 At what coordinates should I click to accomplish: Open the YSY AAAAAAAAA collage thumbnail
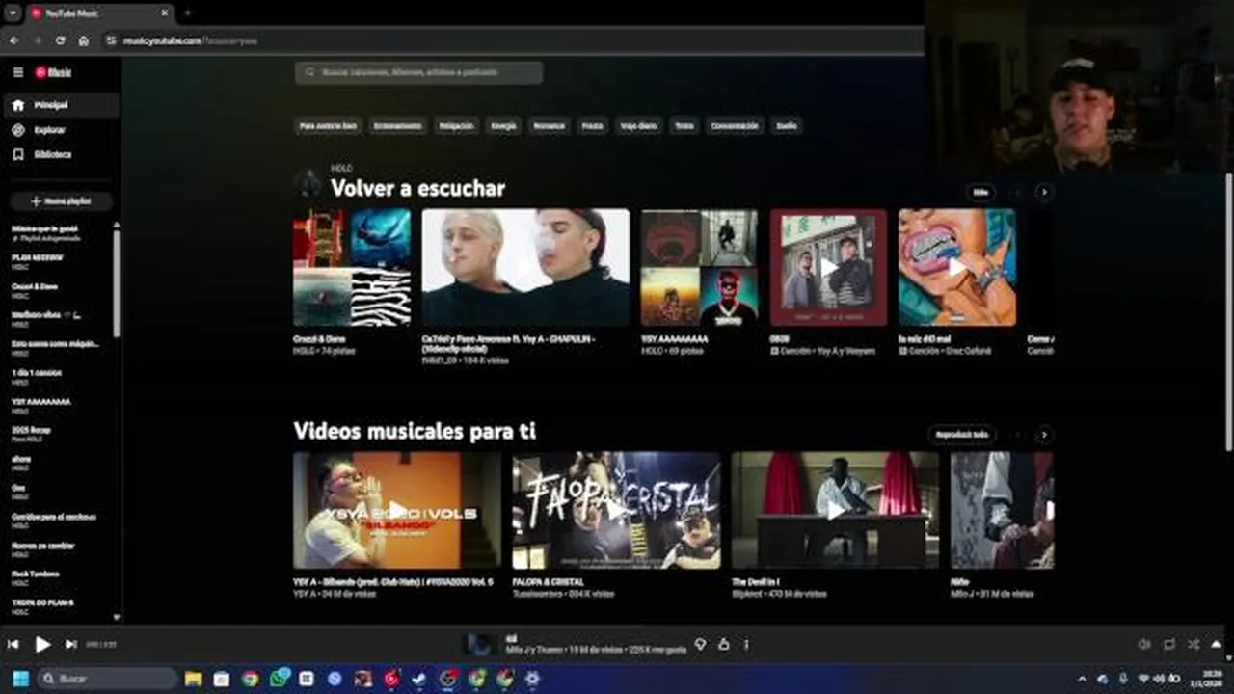[699, 268]
